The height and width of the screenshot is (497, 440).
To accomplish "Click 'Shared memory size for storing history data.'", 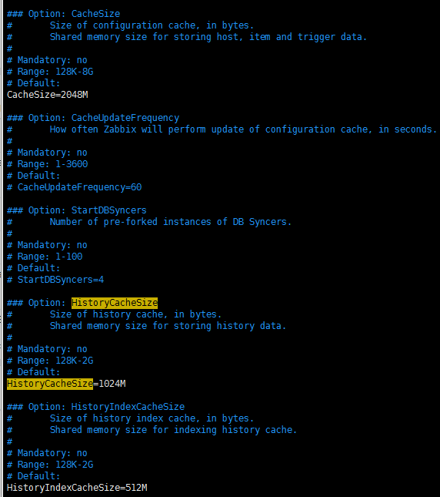I will click(x=168, y=326).
